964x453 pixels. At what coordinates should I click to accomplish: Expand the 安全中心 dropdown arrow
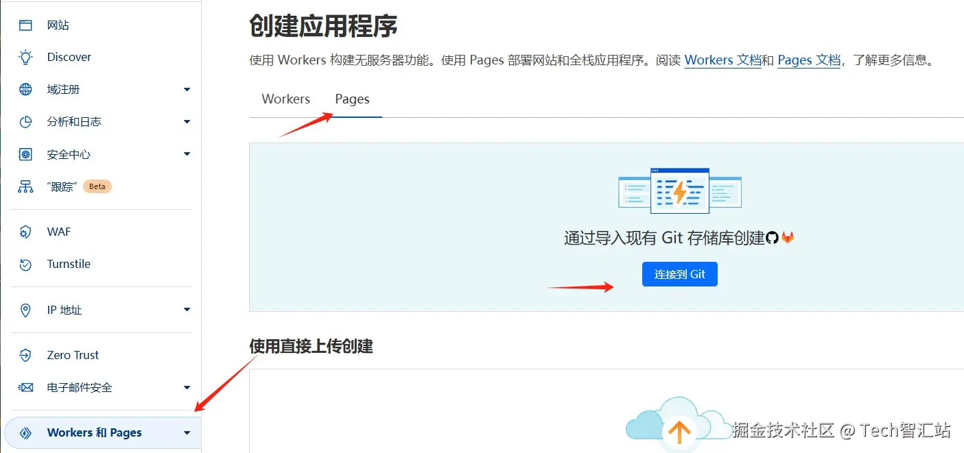187,154
